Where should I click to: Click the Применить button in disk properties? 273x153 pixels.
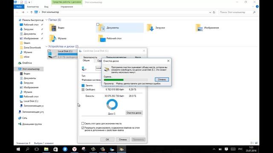tap(138, 139)
